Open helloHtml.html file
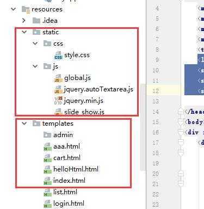204x209 pixels. 76,169
